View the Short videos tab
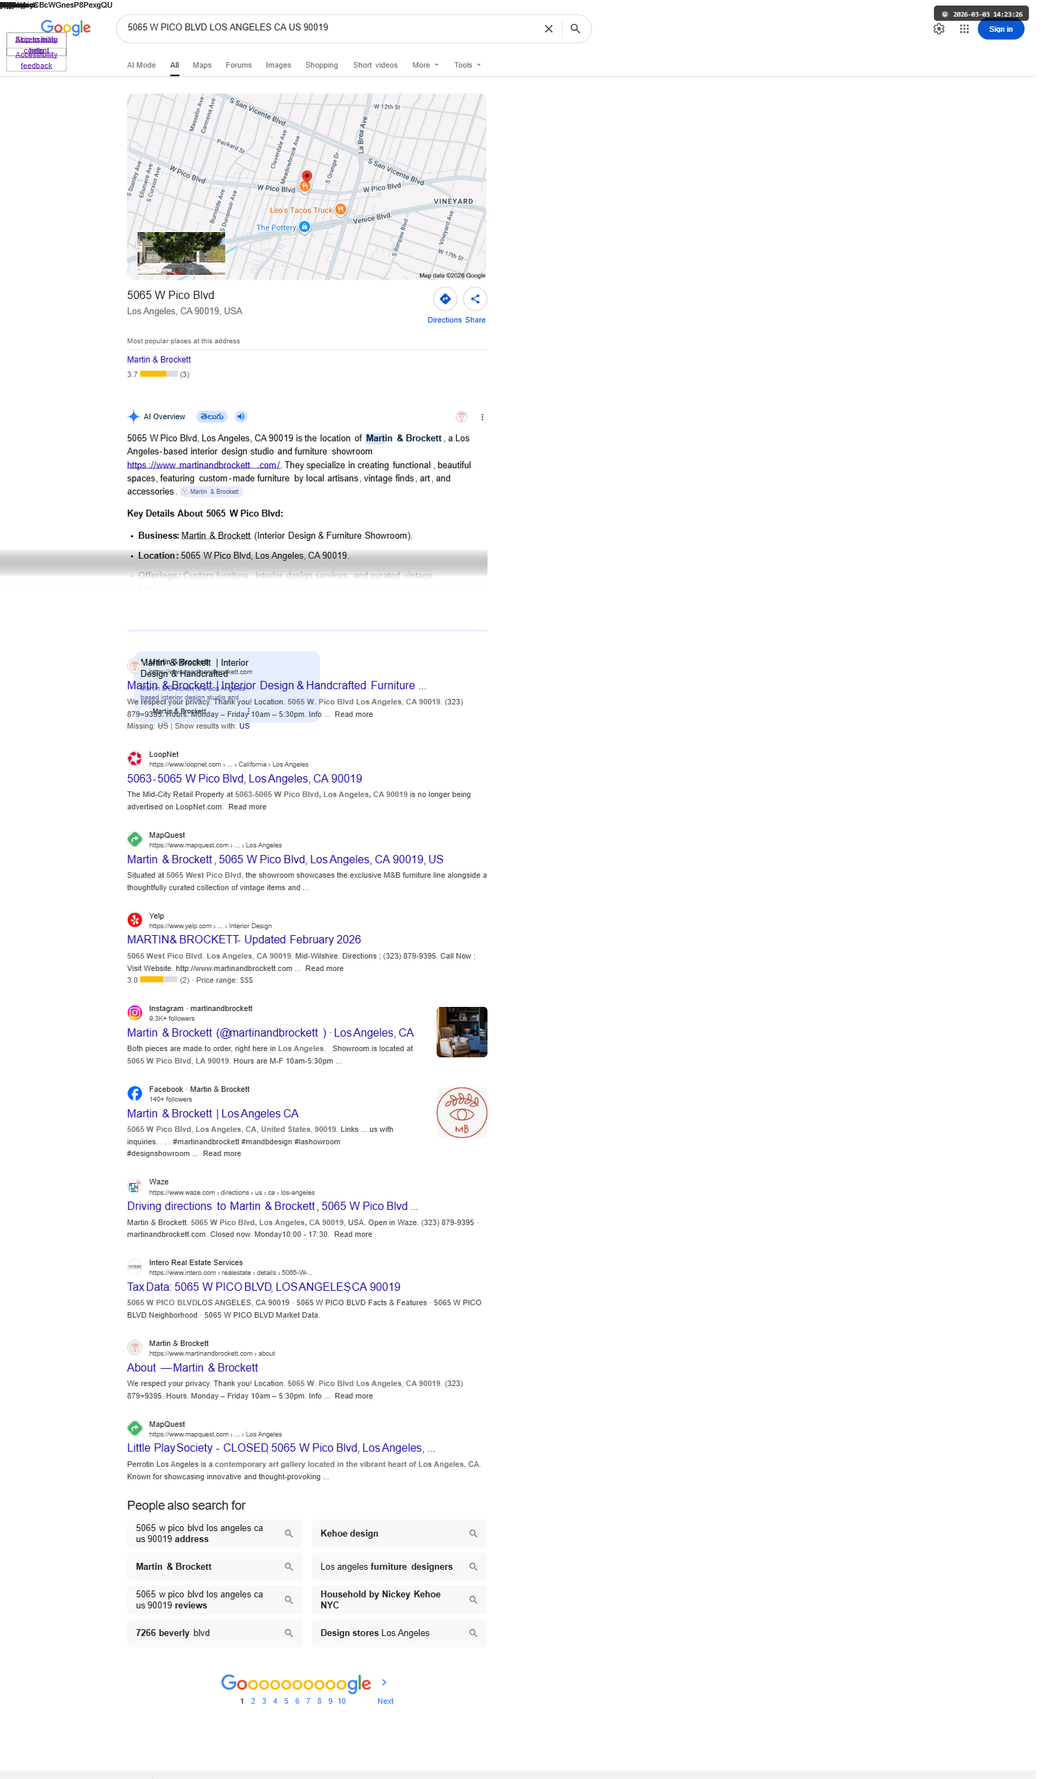1048x1779 pixels. tap(379, 66)
